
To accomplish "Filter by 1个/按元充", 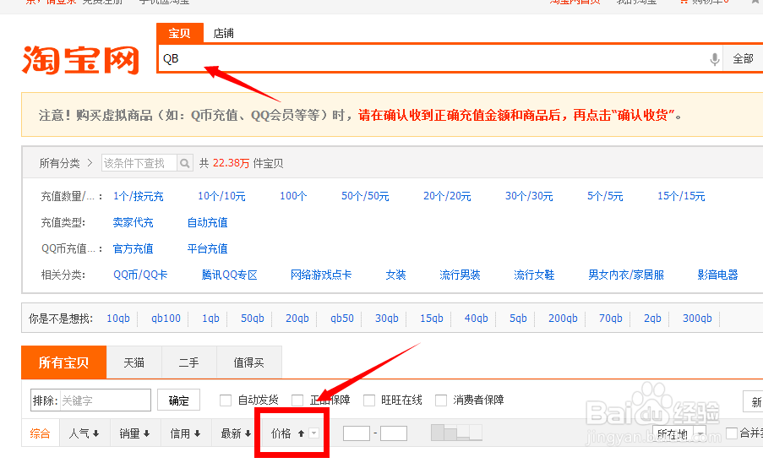I will point(139,196).
